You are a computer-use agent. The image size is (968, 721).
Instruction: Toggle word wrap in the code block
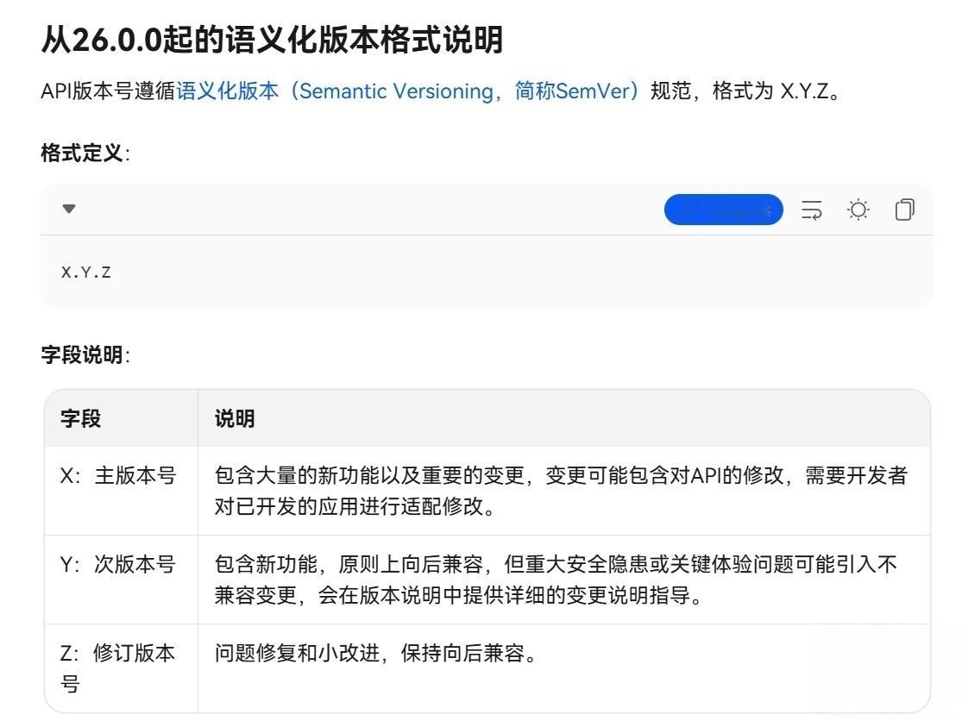811,210
